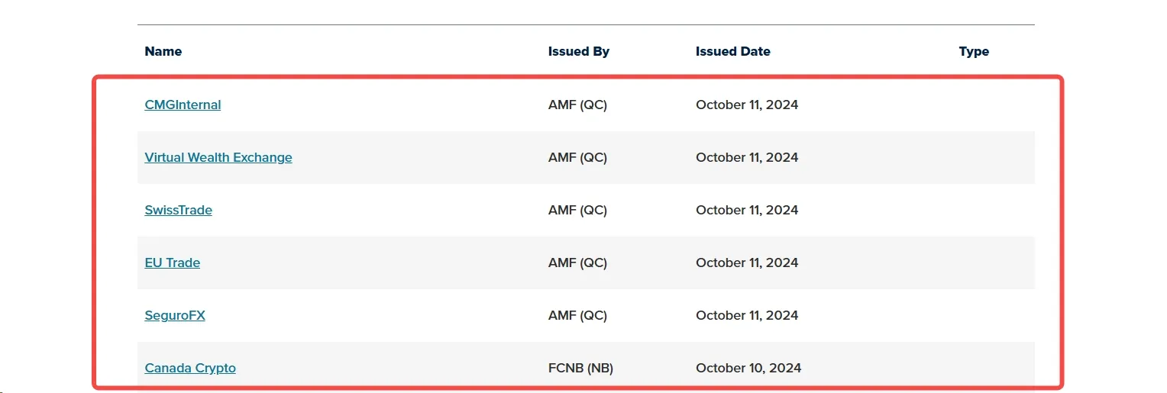Open the SeguroFX link
Screen dimensions: 1167x393
[175, 315]
